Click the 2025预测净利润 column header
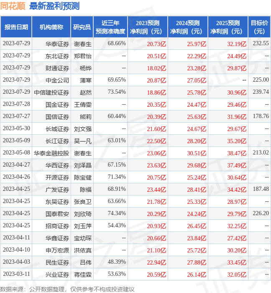 pos(228,27)
